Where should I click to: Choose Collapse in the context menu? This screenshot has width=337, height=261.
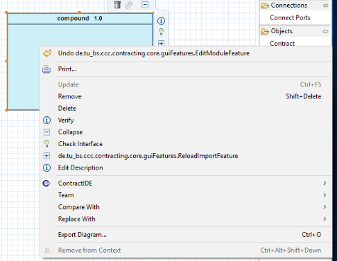[186, 132]
